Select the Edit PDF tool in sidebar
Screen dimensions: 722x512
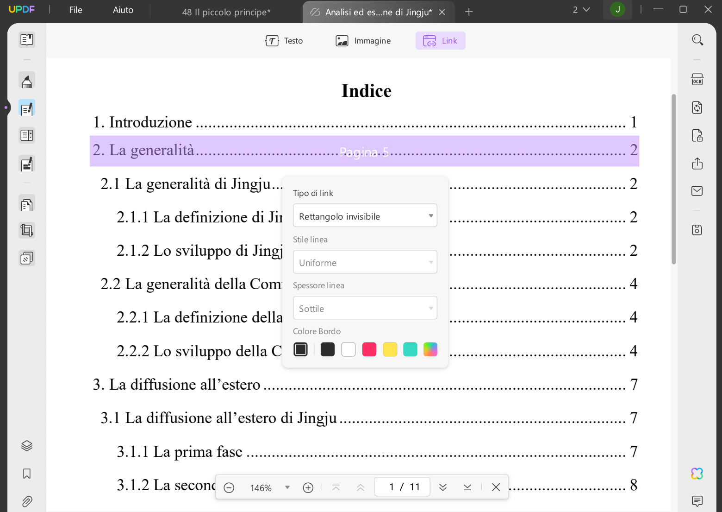[27, 108]
